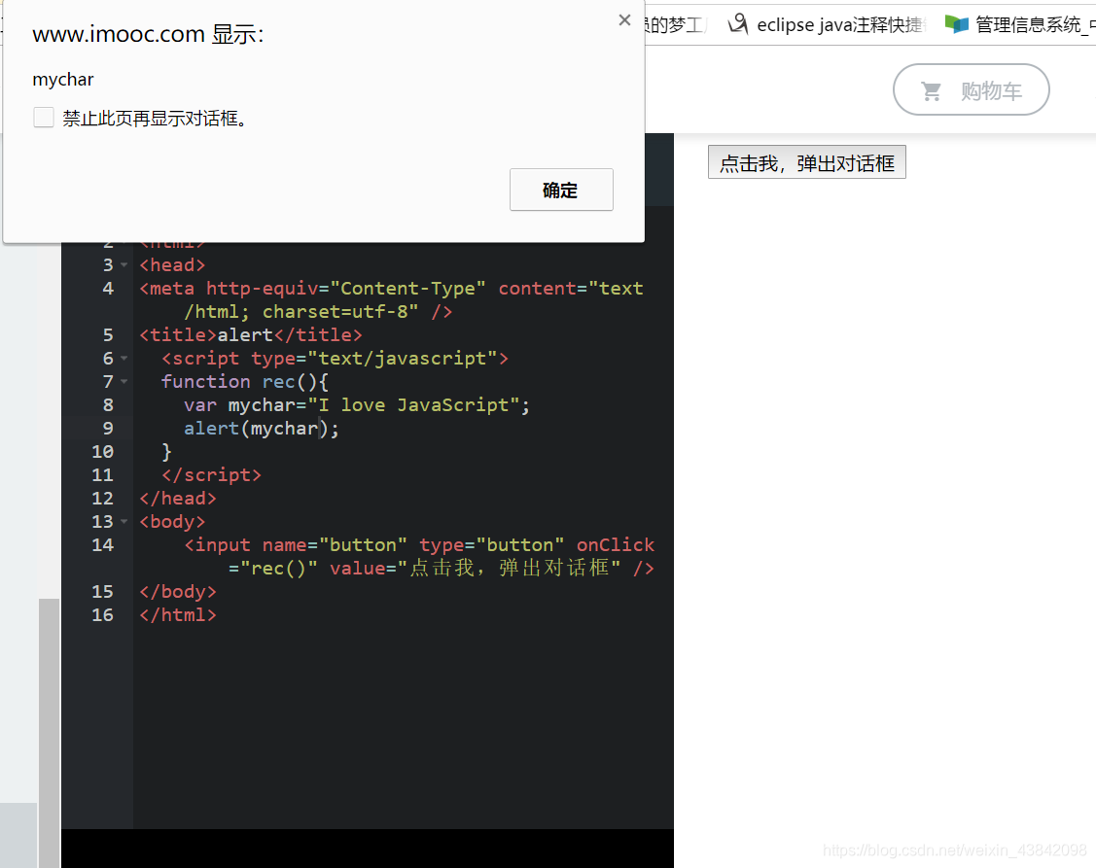The height and width of the screenshot is (868, 1096).
Task: Tick the 禁止此页再显示对话框 checkbox
Action: click(x=44, y=118)
